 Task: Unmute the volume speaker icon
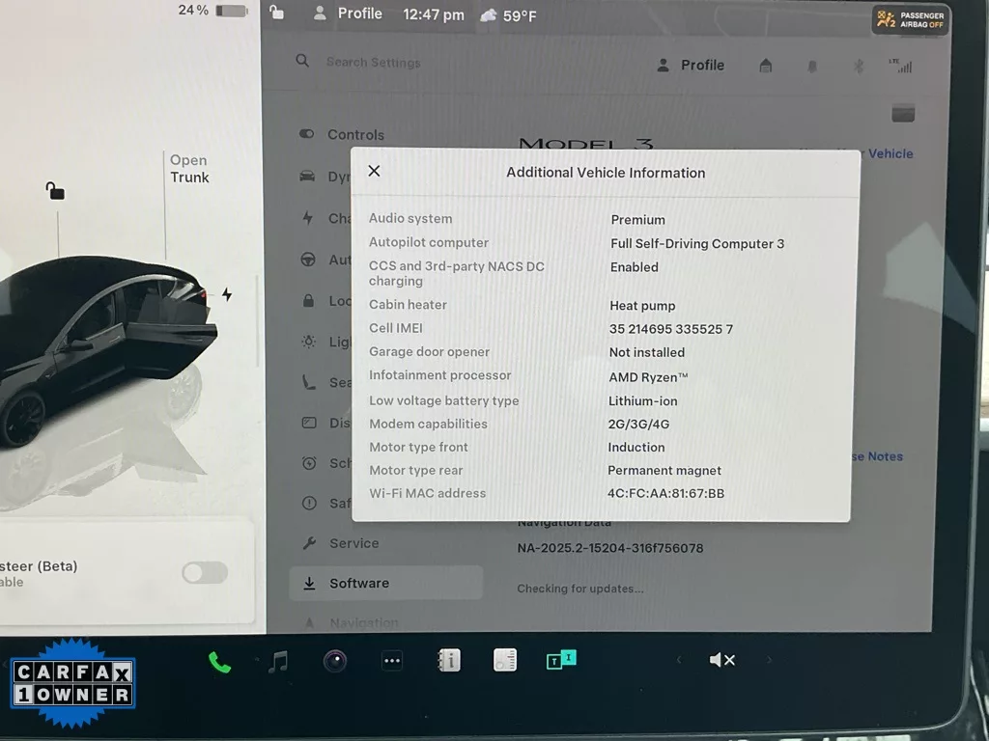pyautogui.click(x=721, y=660)
